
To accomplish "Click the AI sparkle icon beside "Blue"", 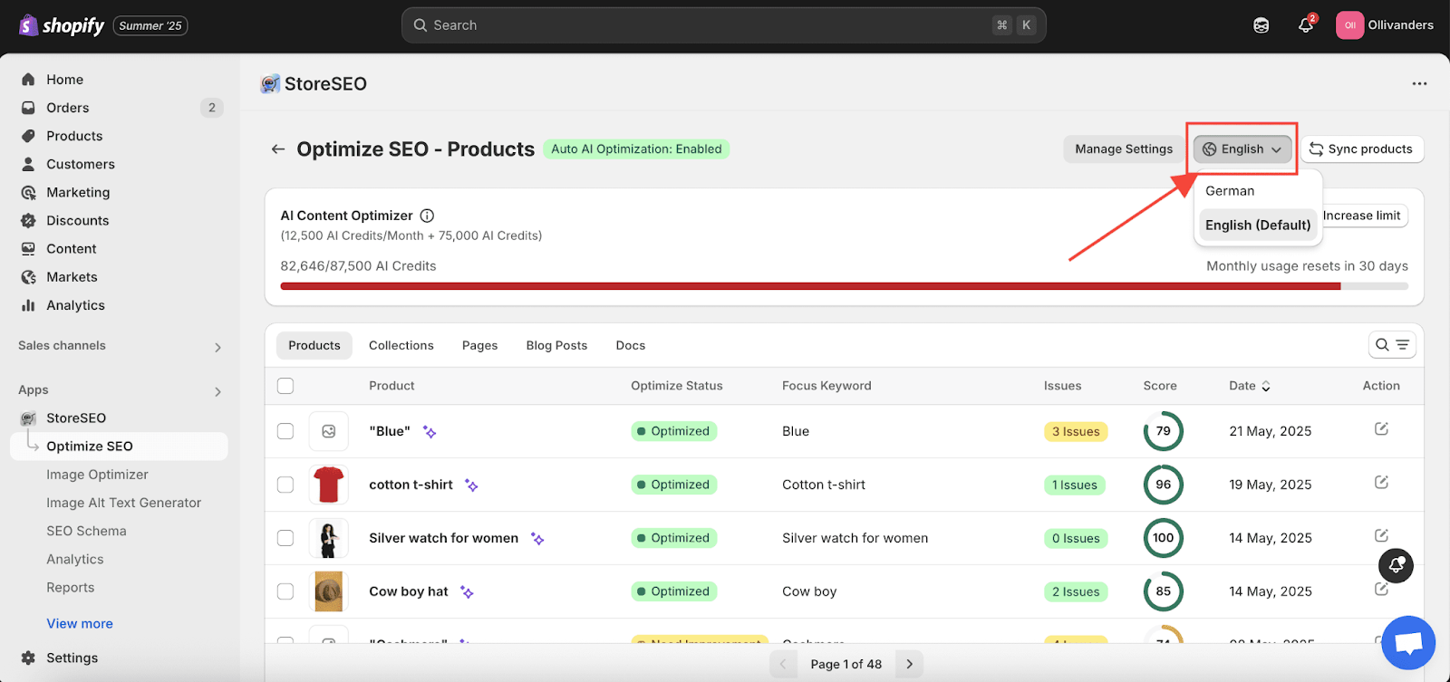I will (x=430, y=432).
